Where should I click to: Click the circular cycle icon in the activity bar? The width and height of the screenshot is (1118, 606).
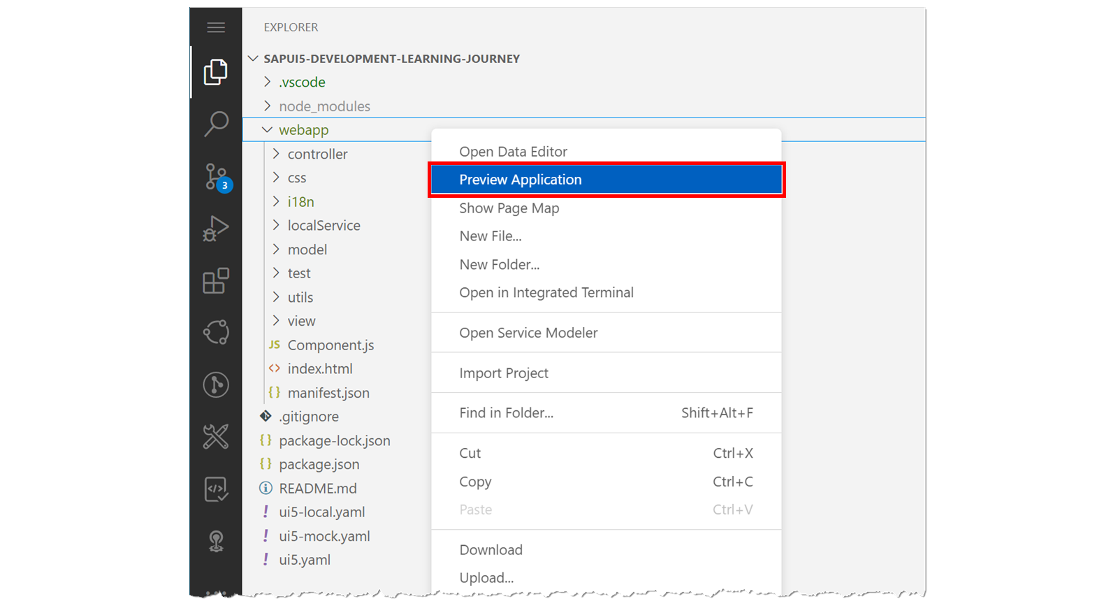[x=216, y=333]
